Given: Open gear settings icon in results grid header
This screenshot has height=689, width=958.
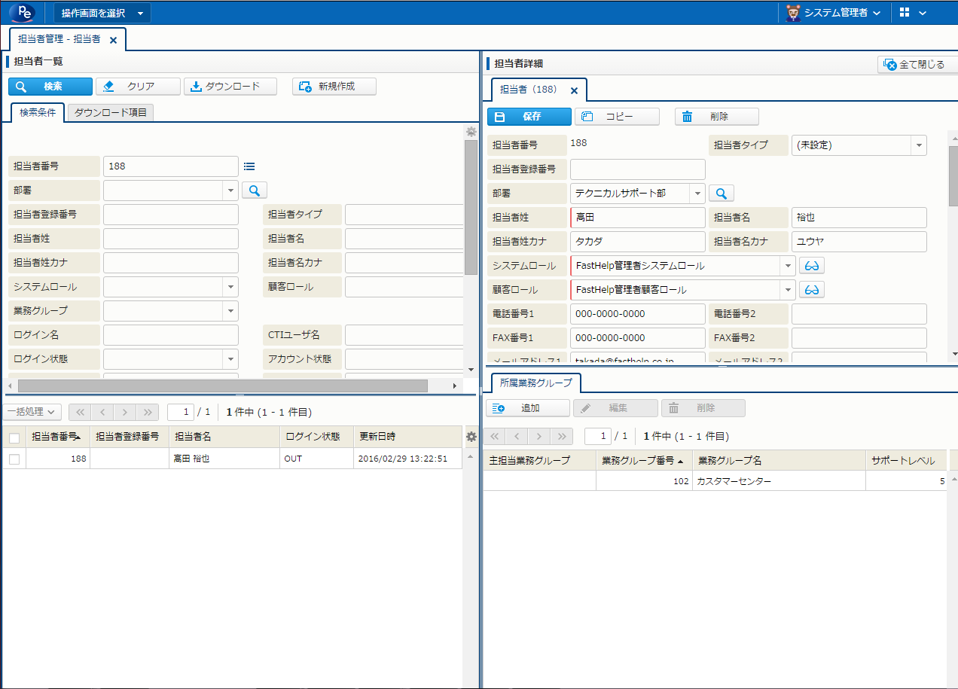Looking at the screenshot, I should (471, 437).
